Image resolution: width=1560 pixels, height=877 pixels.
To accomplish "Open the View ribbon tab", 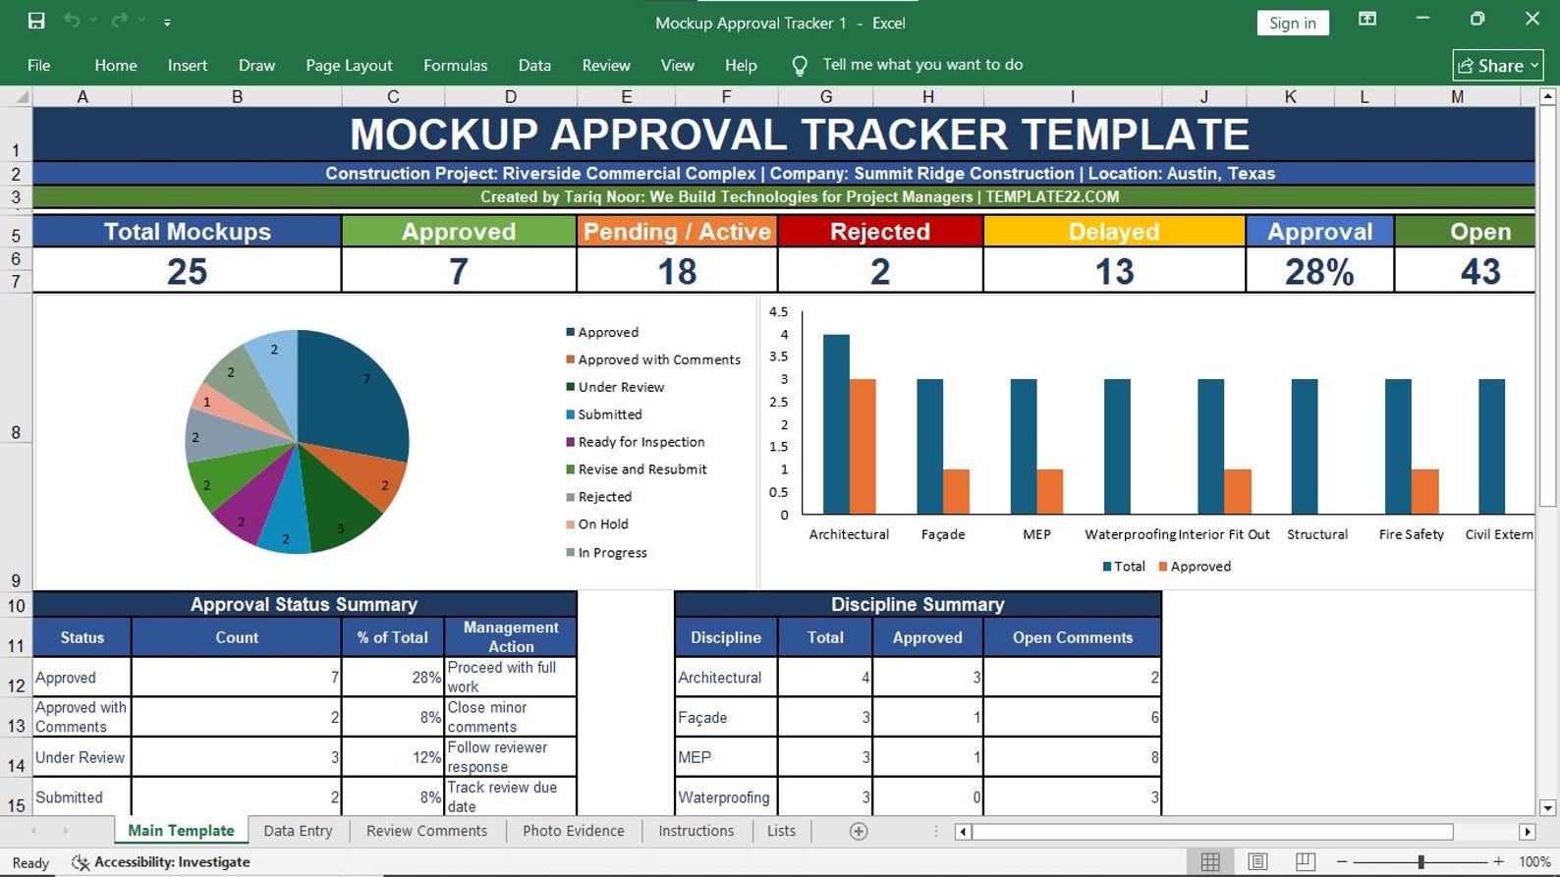I will 677,65.
